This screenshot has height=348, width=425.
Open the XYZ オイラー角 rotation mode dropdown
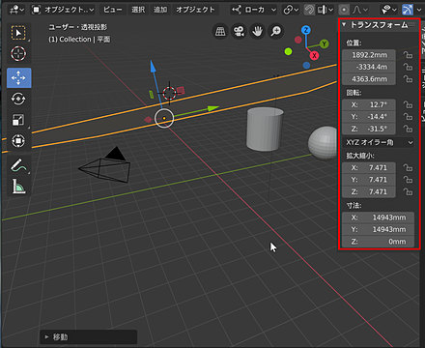[x=379, y=142]
